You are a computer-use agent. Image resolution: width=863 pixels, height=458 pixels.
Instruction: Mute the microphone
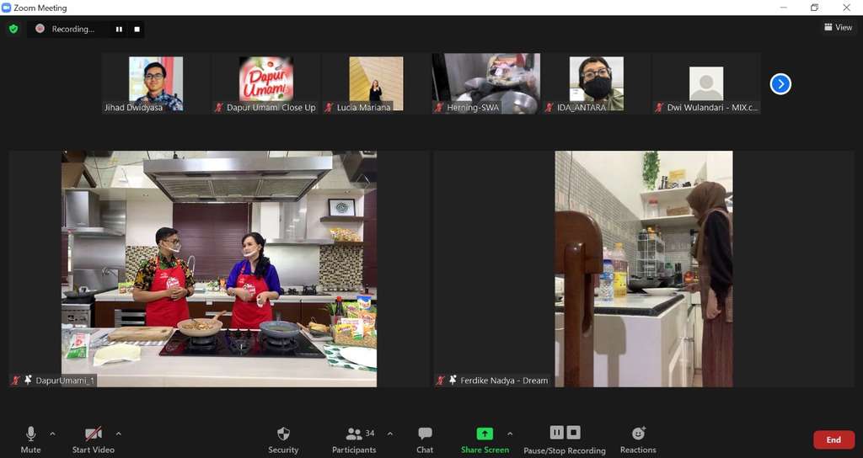(31, 439)
